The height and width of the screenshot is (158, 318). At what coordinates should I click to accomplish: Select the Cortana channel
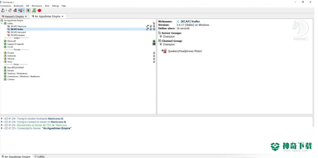11,79
